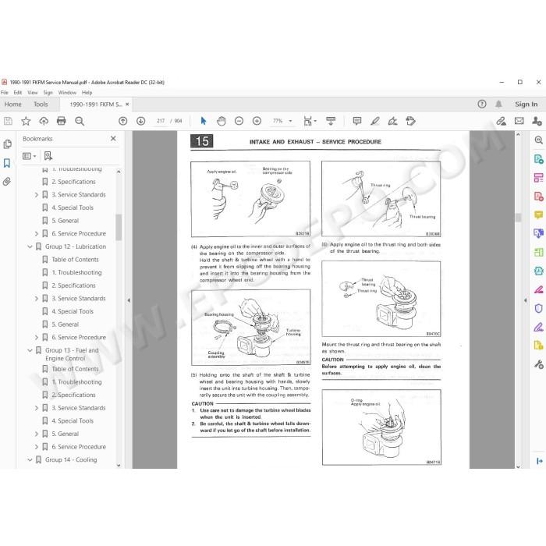Open the Window menu
This screenshot has height=546, width=546.
67,93
